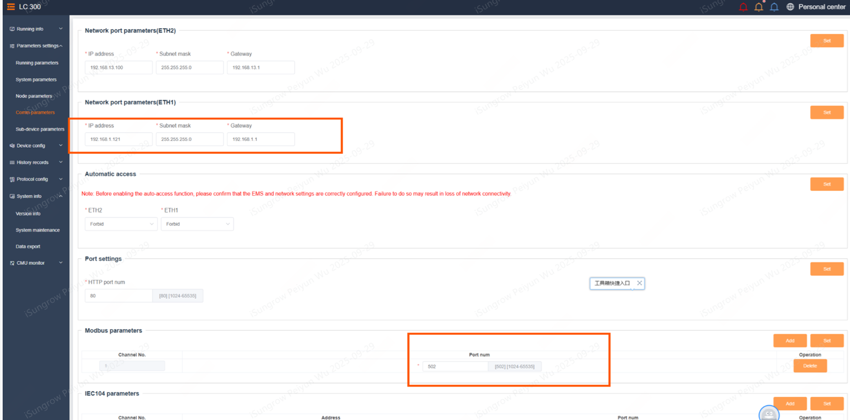Viewport: 850px width, 420px height.
Task: Close the toolbox shortcut popup
Action: tap(640, 283)
